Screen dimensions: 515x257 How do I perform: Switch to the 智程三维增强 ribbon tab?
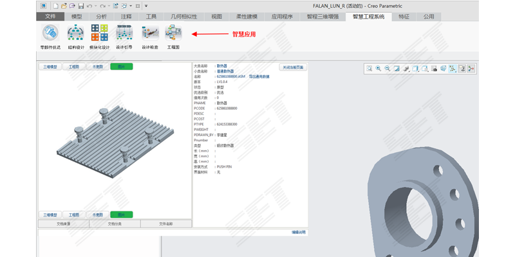pyautogui.click(x=323, y=17)
